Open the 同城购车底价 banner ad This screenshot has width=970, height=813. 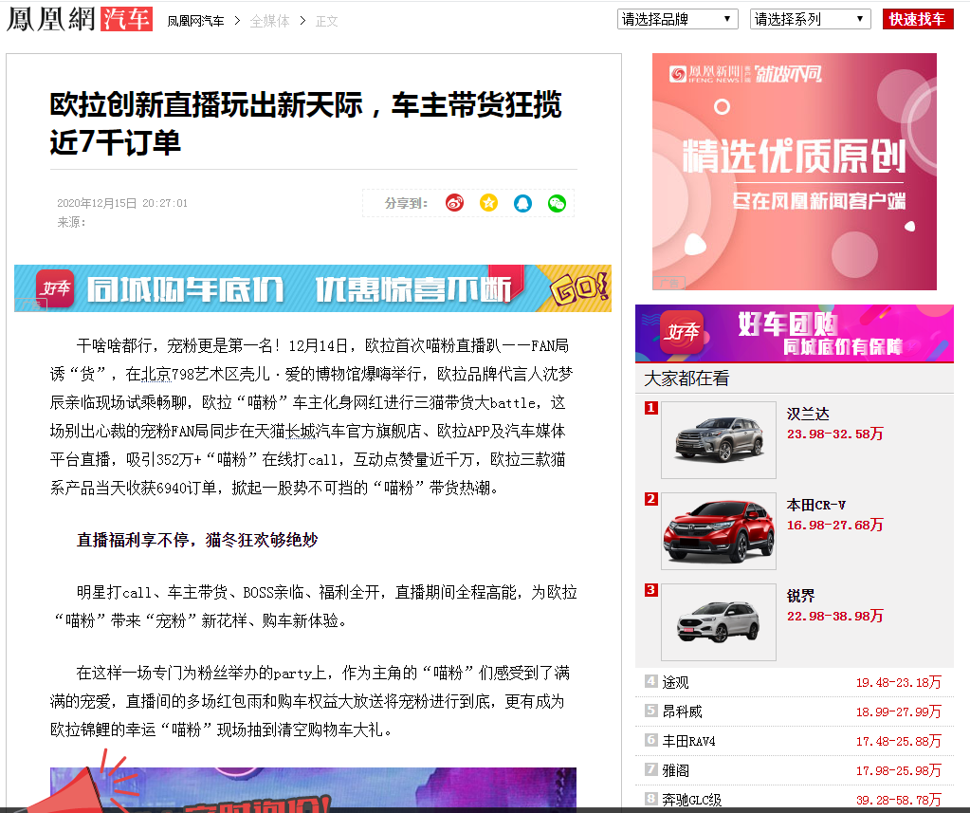(x=312, y=288)
